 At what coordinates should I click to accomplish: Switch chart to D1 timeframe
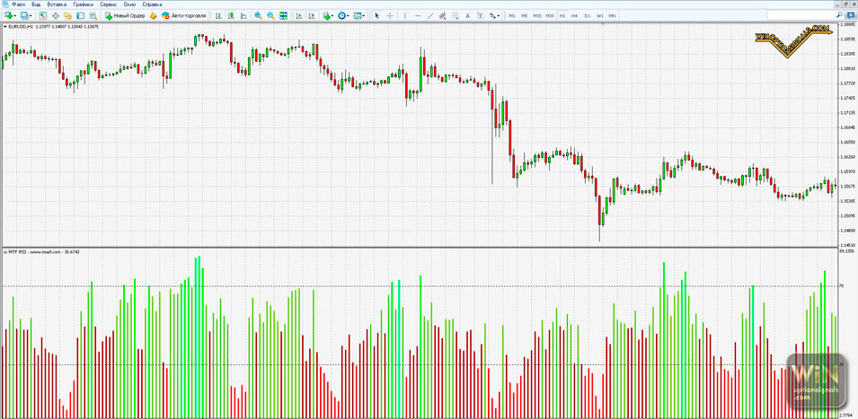click(x=587, y=16)
